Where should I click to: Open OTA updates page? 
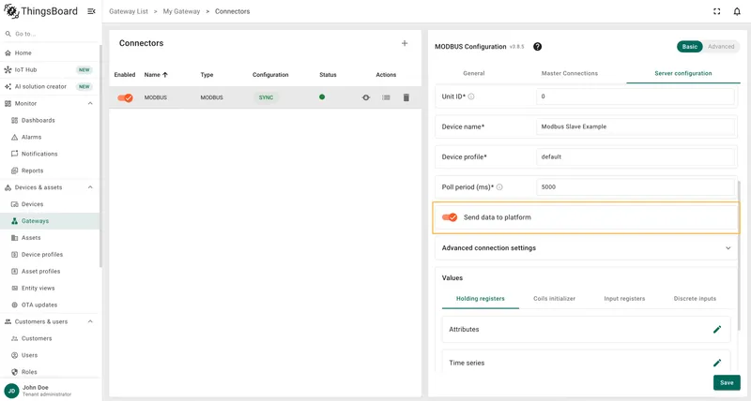[x=50, y=304]
